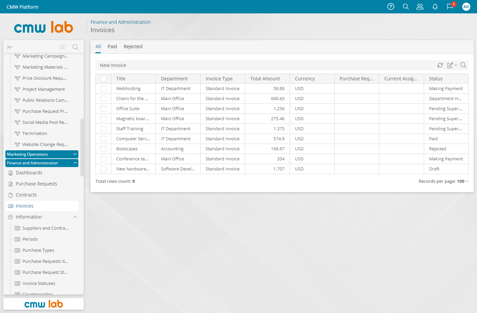Switch to the Paid tab
This screenshot has height=313, width=477.
(x=112, y=47)
